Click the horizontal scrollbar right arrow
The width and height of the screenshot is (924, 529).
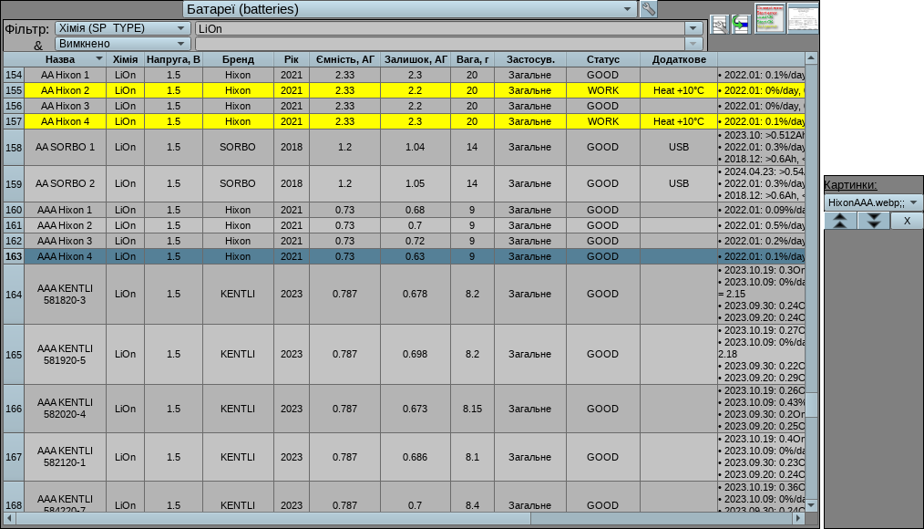click(x=798, y=518)
